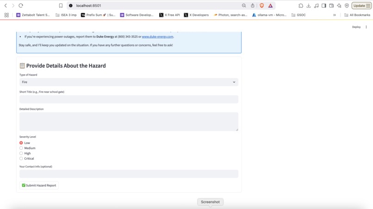Open the X Developers bookmark
The image size is (373, 209).
(x=196, y=15)
